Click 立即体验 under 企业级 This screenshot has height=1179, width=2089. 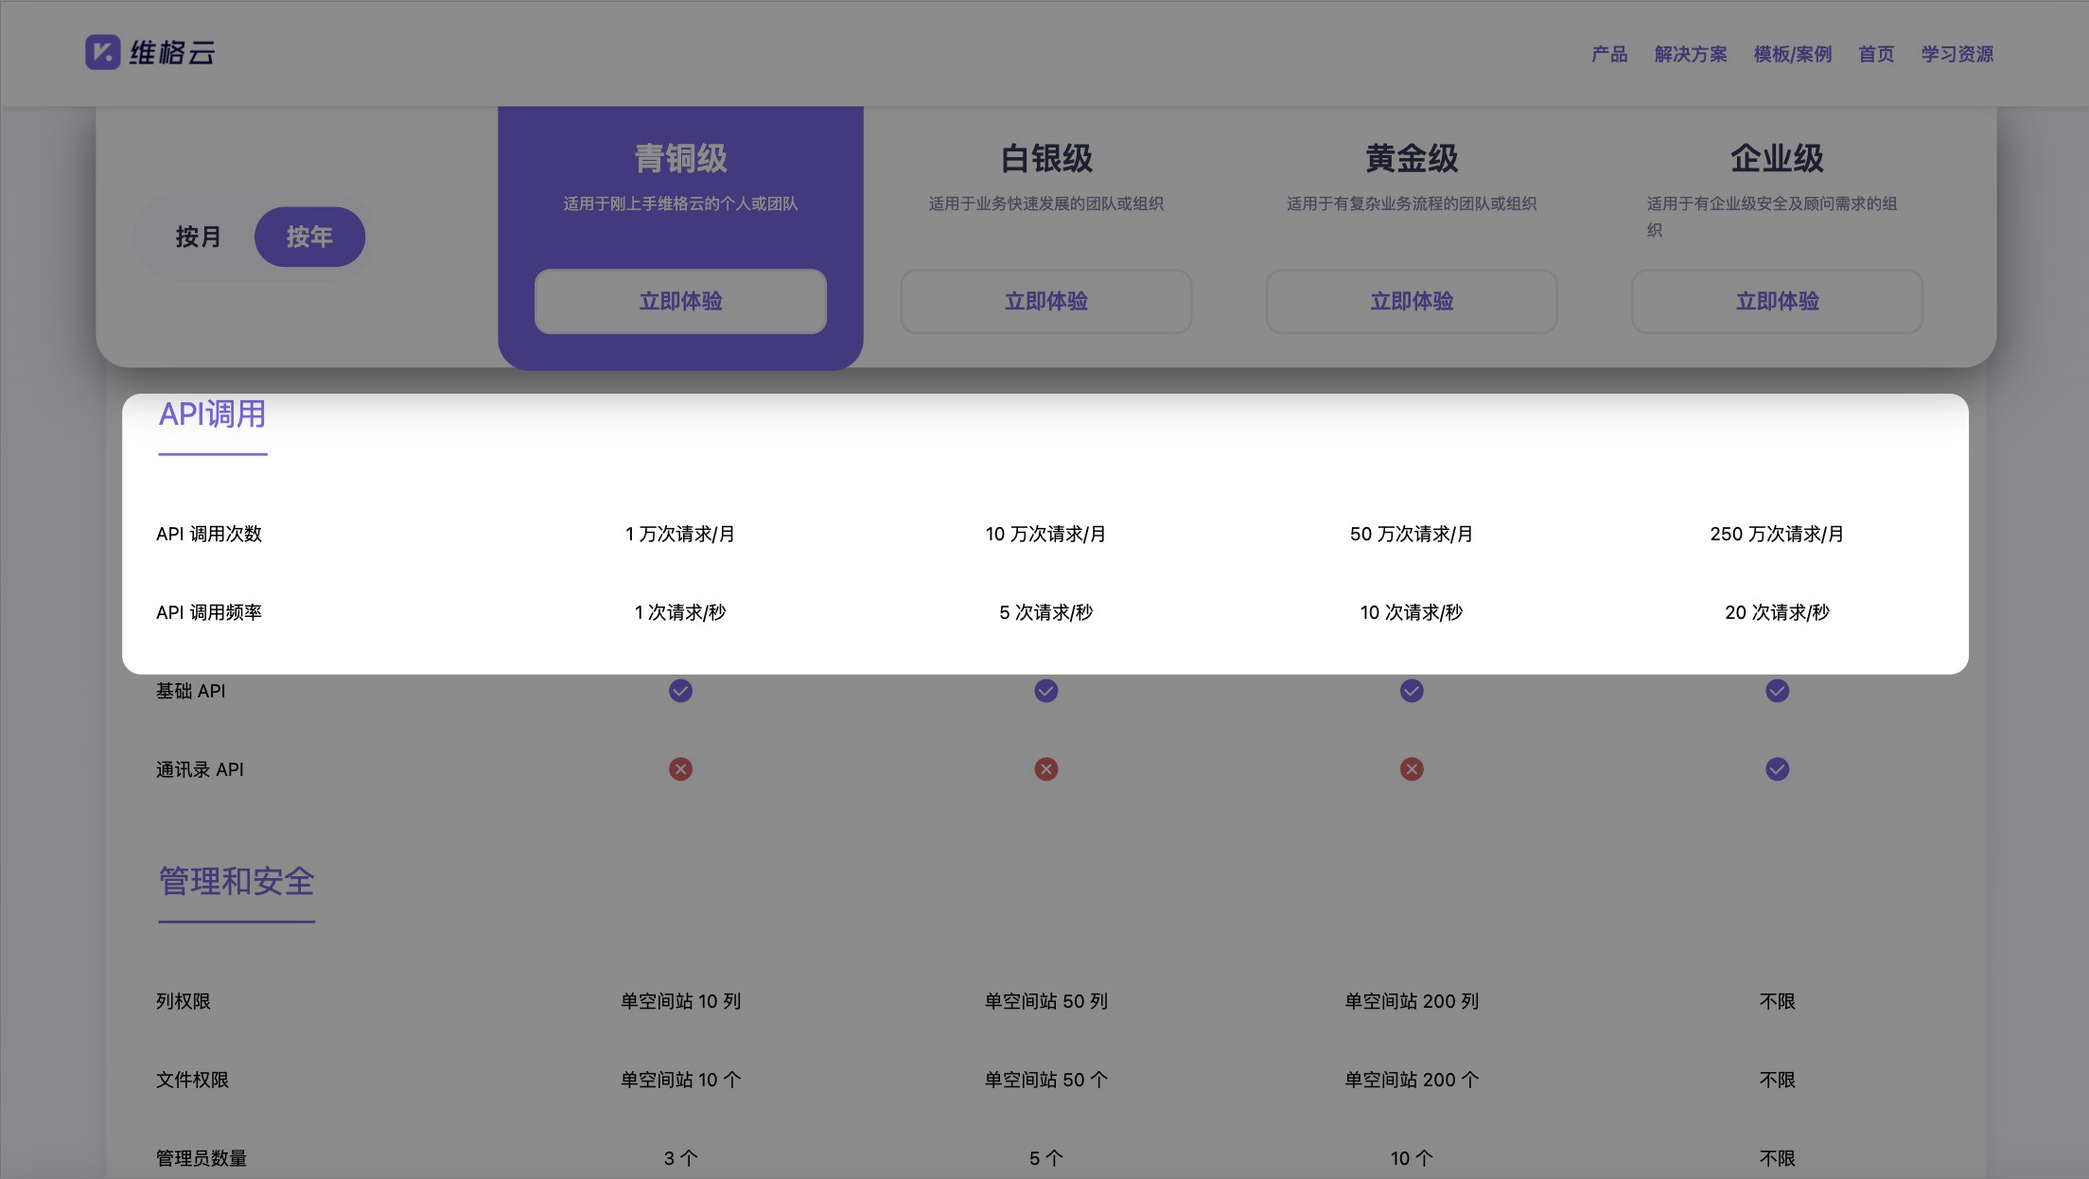tap(1777, 301)
